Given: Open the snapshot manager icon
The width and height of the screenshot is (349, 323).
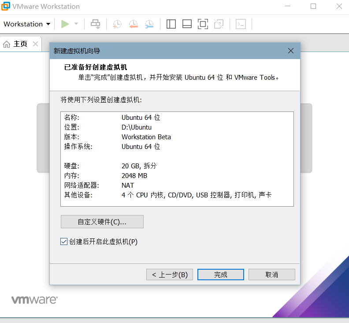Looking at the screenshot, I should click(149, 24).
